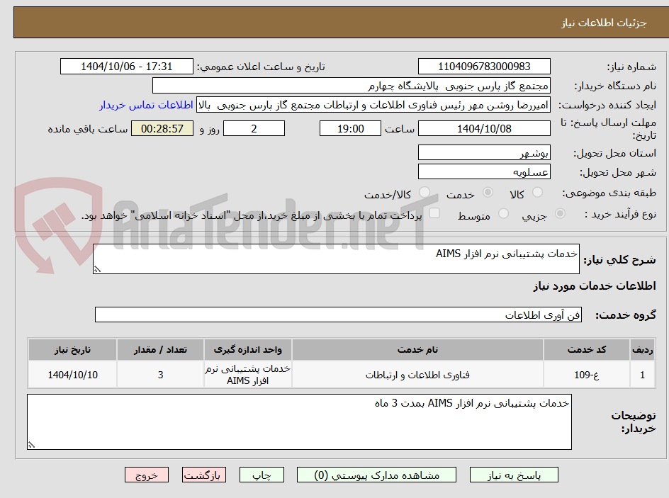Click the شماره نیاز number field
This screenshot has height=498, width=669.
click(x=484, y=67)
